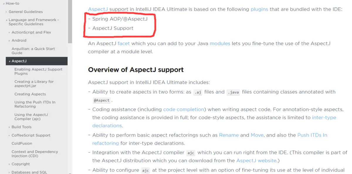Open Enabling AspectJ Support Plugins page
The image size is (352, 174).
[x=38, y=71]
